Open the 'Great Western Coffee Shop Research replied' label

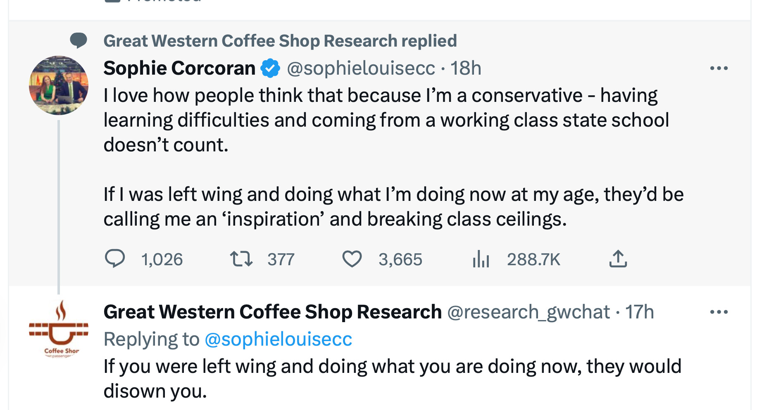tap(280, 41)
